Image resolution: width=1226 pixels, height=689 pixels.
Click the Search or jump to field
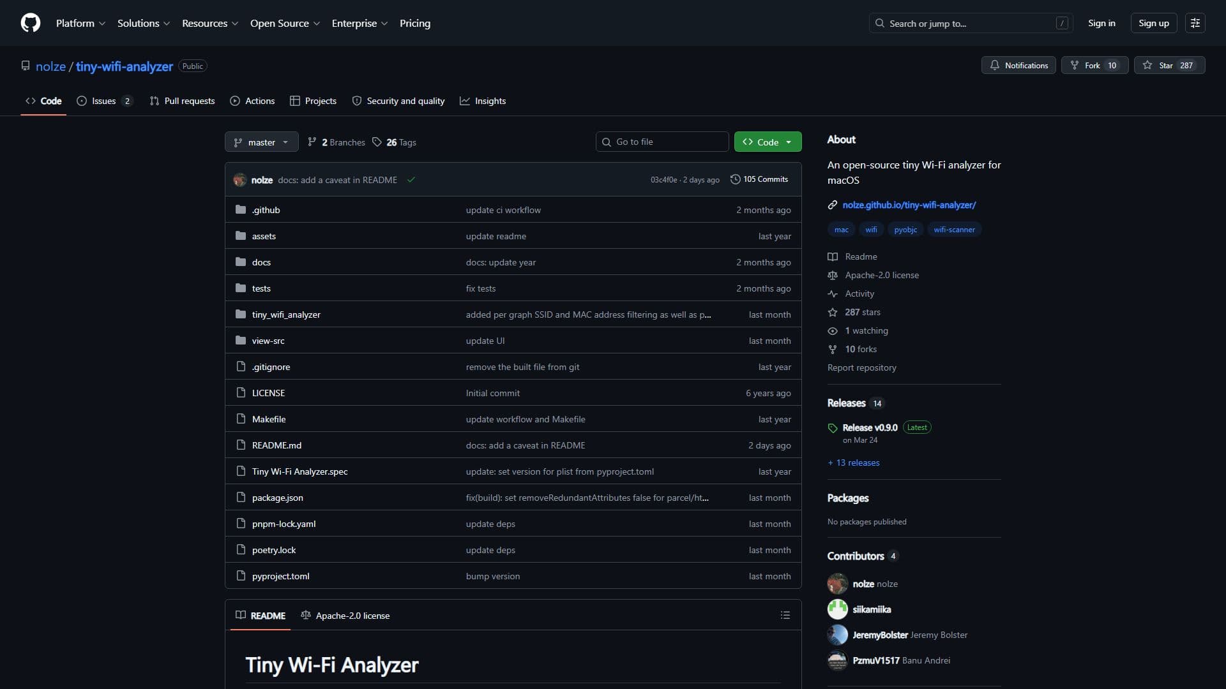point(971,23)
